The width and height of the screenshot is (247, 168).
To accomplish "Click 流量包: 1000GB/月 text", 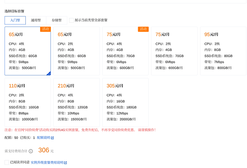I will click(23, 119).
